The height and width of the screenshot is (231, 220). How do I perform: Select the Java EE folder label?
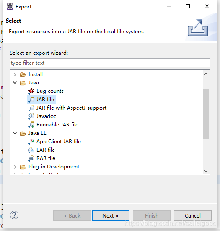37,133
